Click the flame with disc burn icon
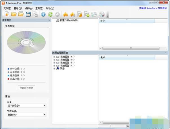Screen dimensions: 170x129 coord(73,14)
